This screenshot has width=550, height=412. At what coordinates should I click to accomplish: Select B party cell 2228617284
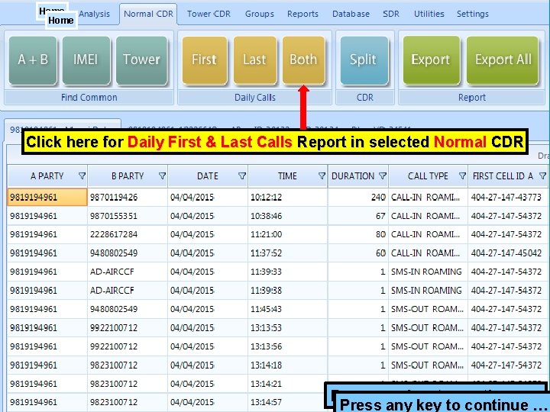pos(128,234)
